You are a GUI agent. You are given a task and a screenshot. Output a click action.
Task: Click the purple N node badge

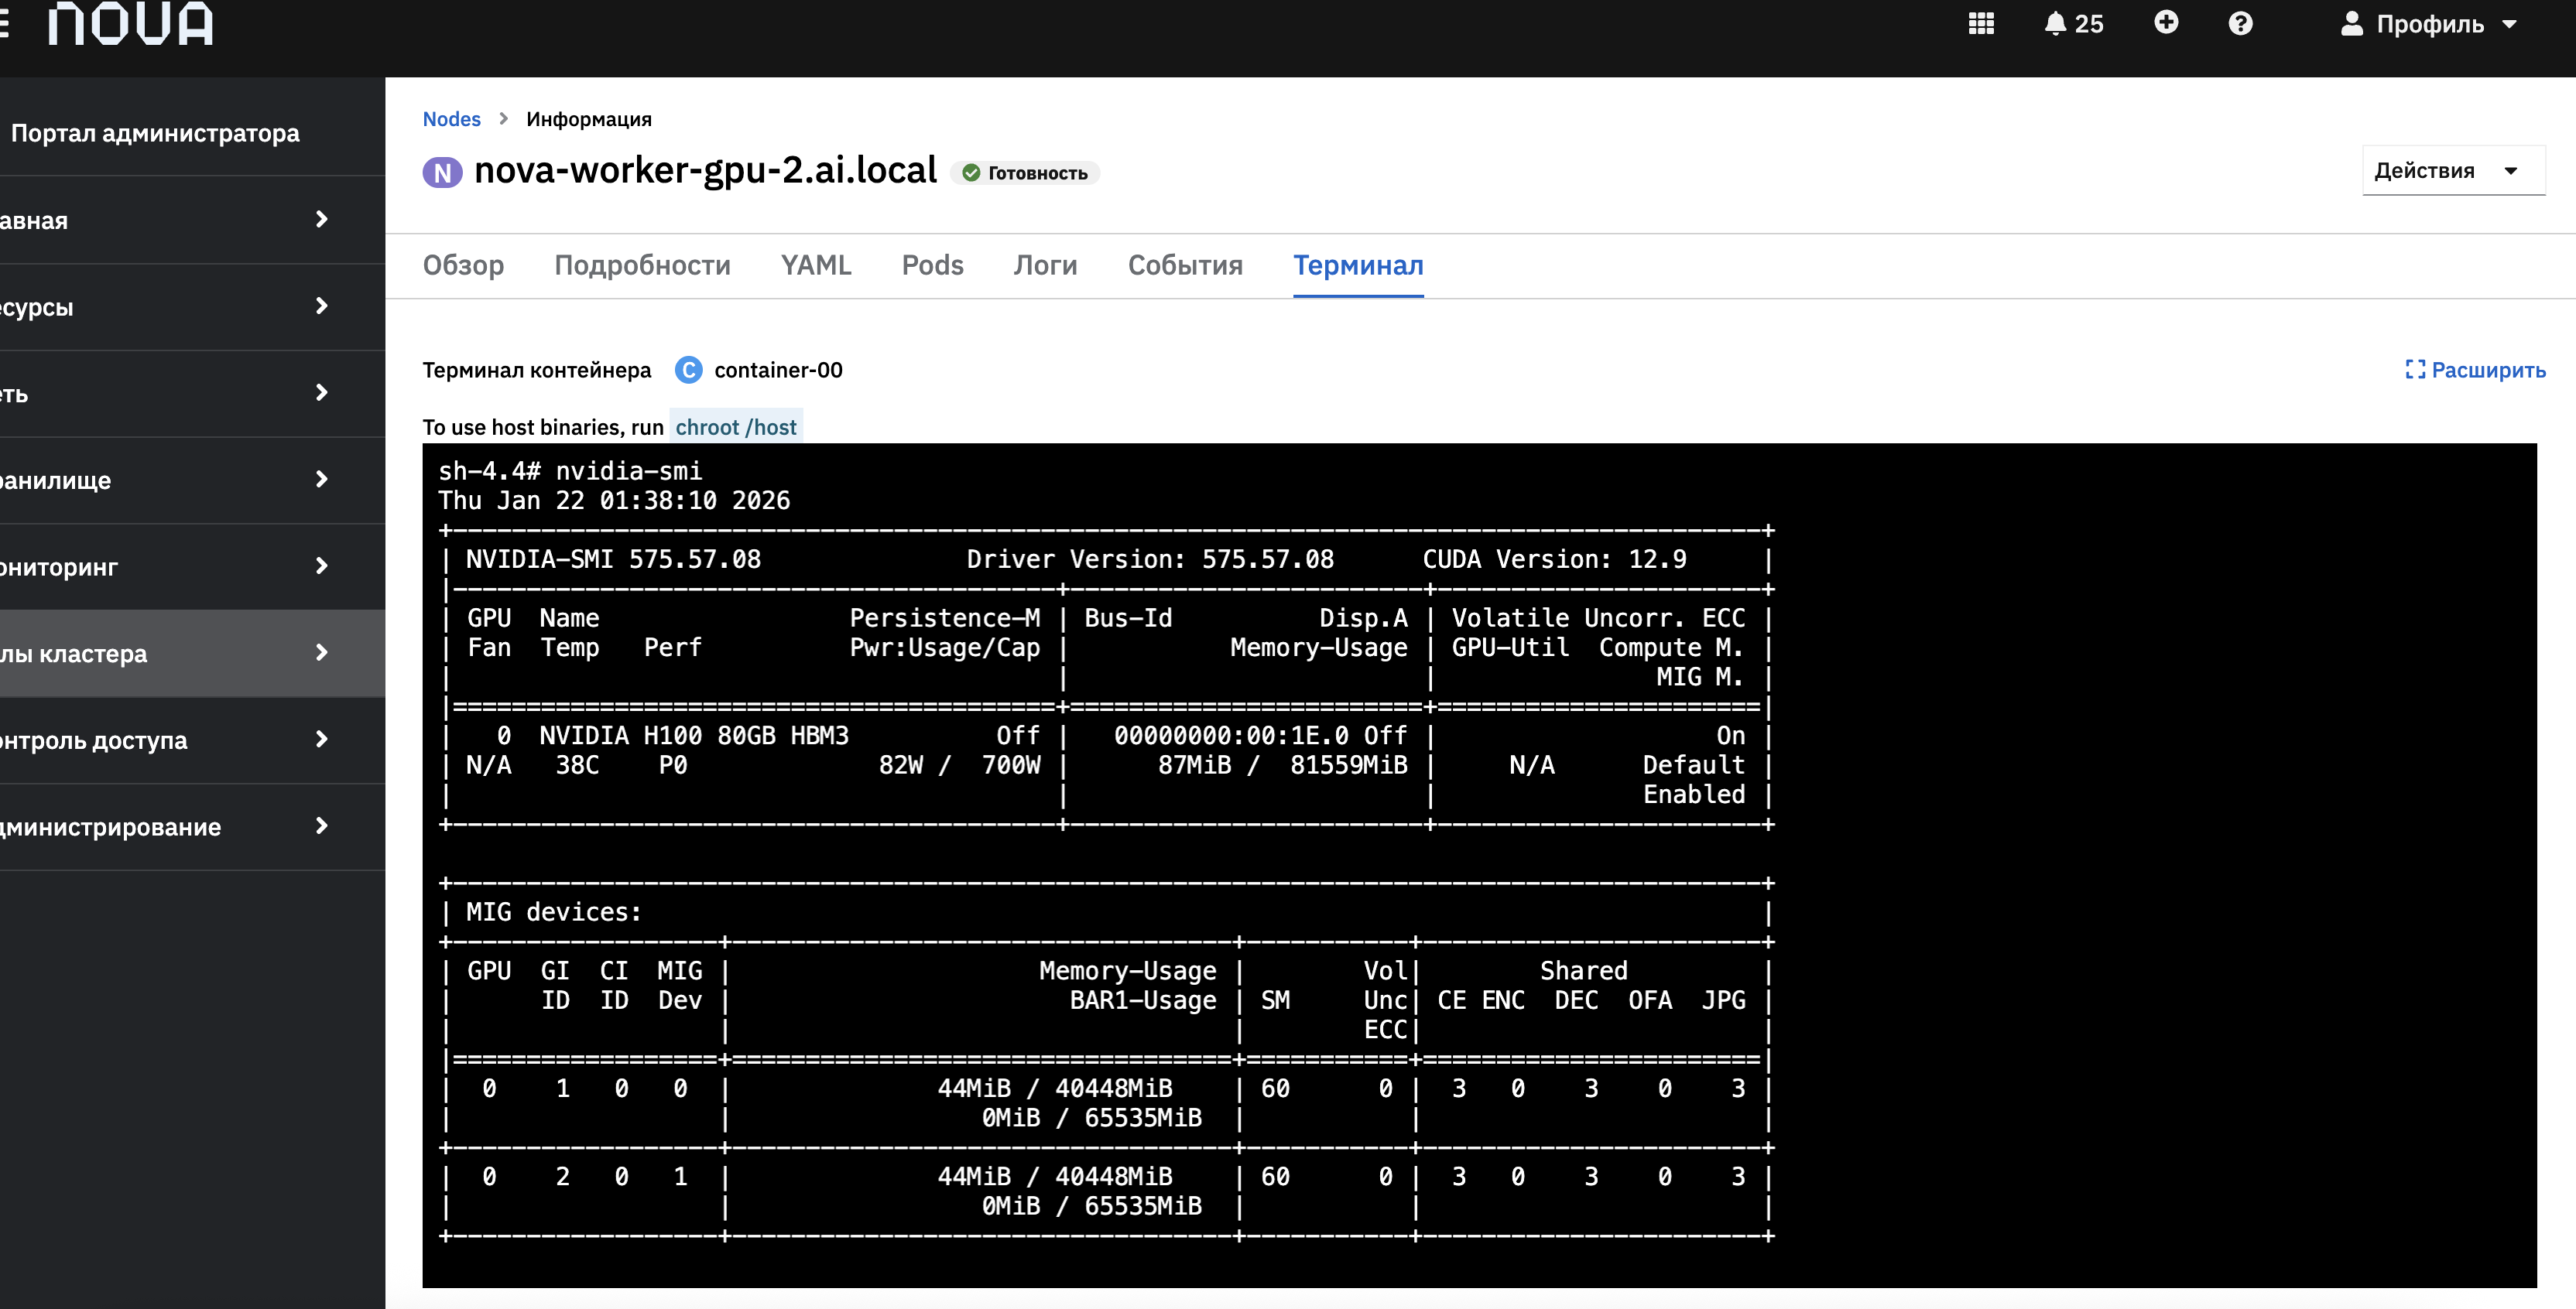(x=442, y=173)
